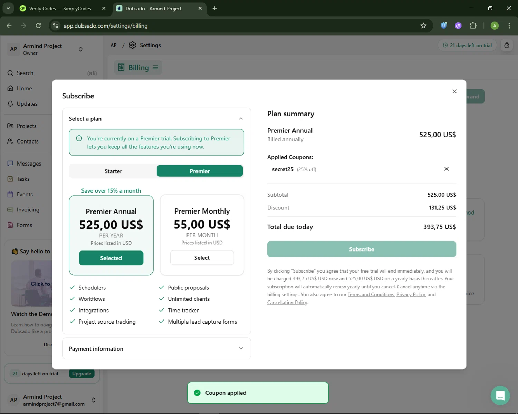This screenshot has width=518, height=414.
Task: Switch to the Premier plan tab
Action: point(200,171)
